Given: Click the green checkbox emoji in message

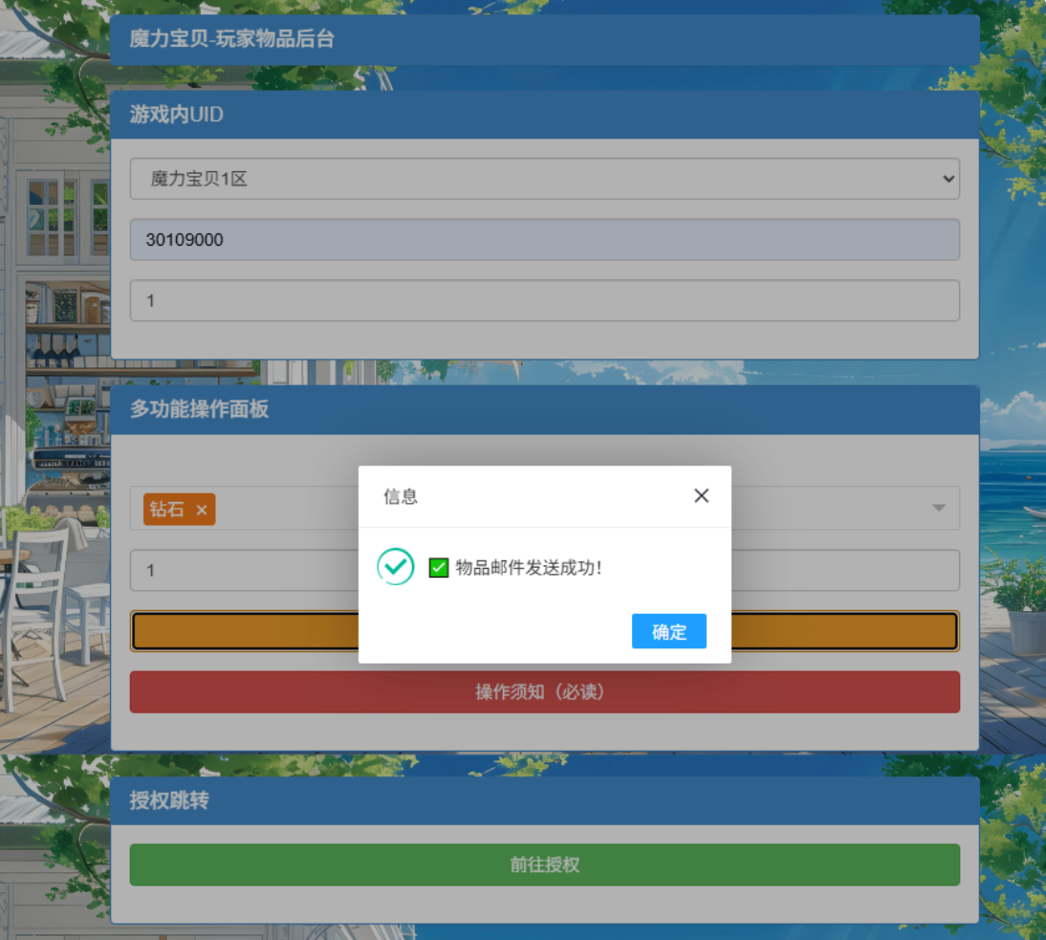Looking at the screenshot, I should 439,568.
